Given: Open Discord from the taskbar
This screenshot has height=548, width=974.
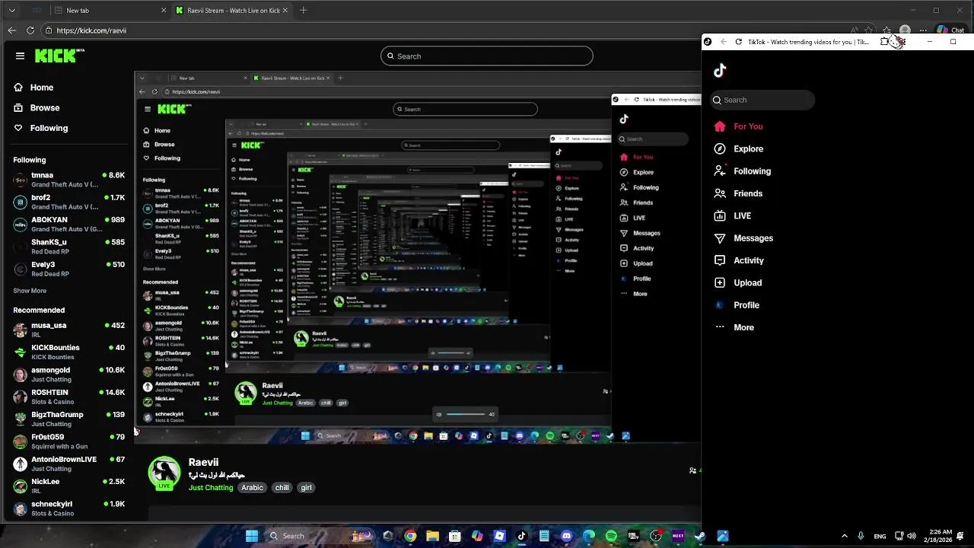Looking at the screenshot, I should point(566,536).
